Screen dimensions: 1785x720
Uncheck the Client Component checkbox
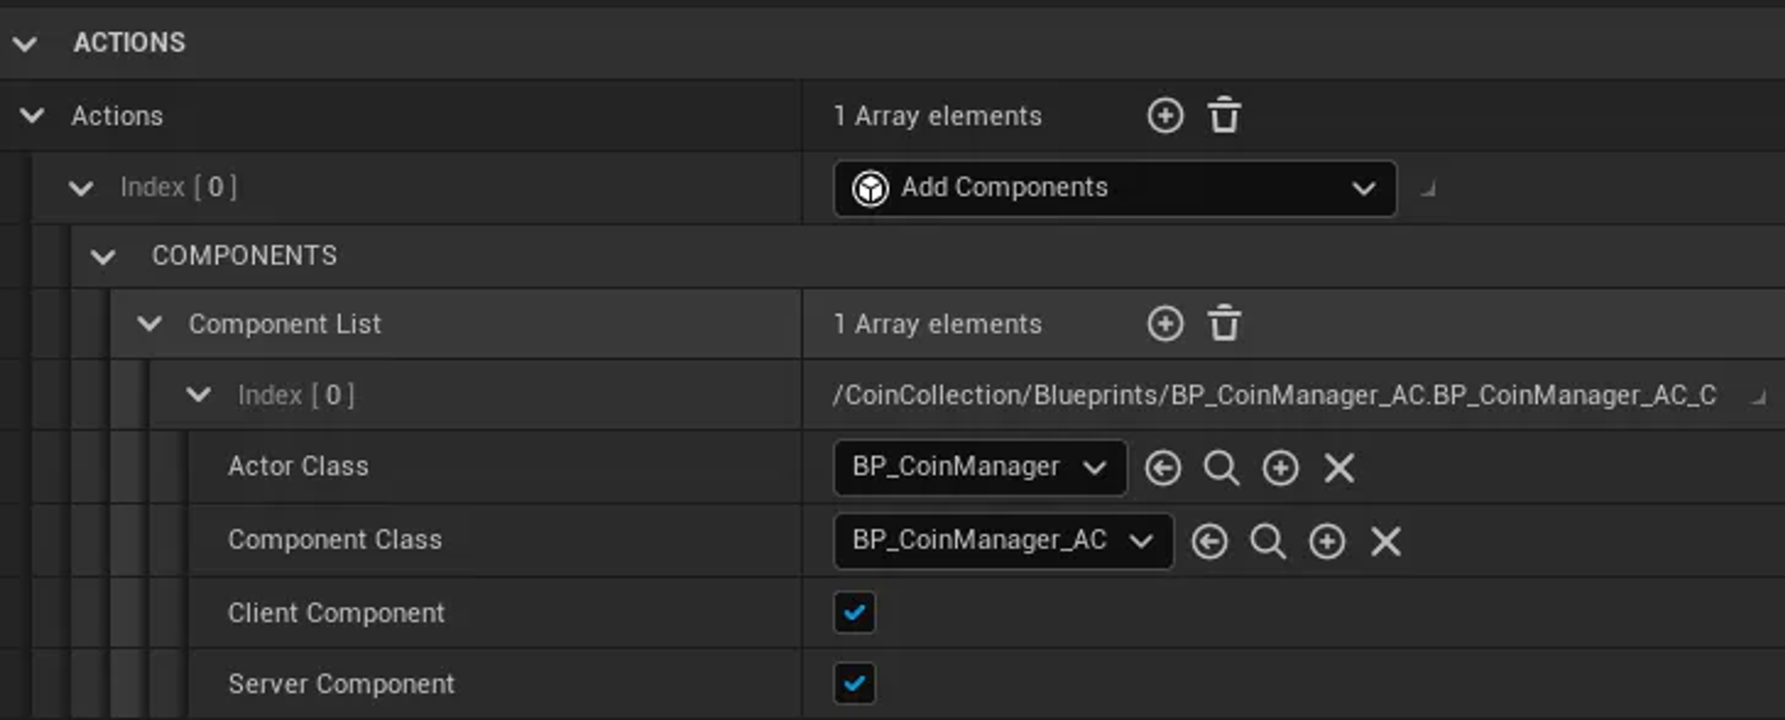854,613
